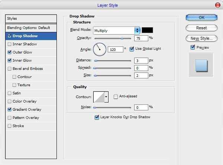Image resolution: width=223 pixels, height=165 pixels.
Task: Open the Bevel and Emboss settings row
Action: [x=31, y=69]
